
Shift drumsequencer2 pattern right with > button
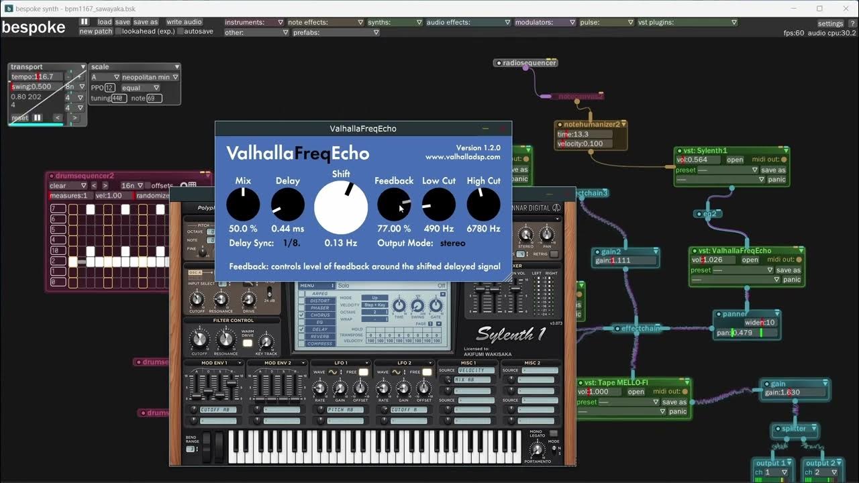pyautogui.click(x=105, y=185)
